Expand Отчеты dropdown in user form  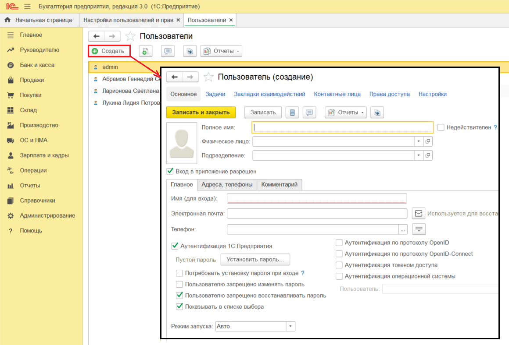coord(346,113)
